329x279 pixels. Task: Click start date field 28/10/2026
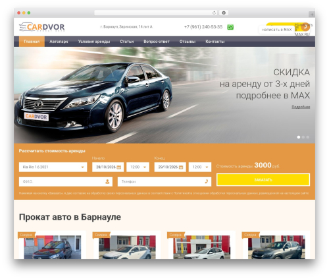click(x=108, y=167)
